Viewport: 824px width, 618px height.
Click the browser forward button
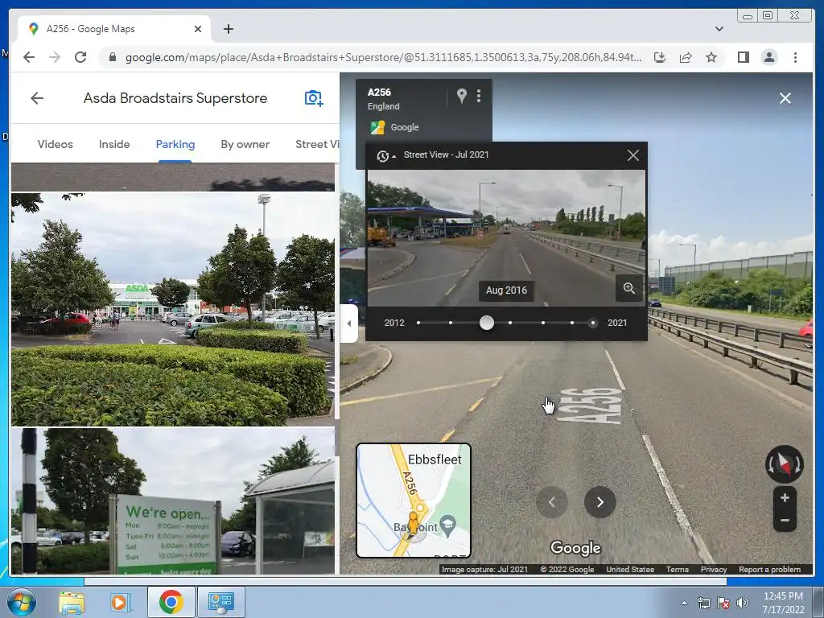[x=55, y=57]
